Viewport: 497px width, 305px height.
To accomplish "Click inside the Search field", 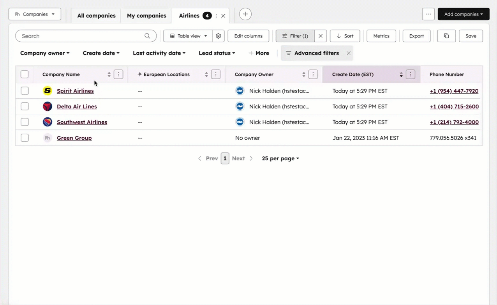I will click(78, 36).
